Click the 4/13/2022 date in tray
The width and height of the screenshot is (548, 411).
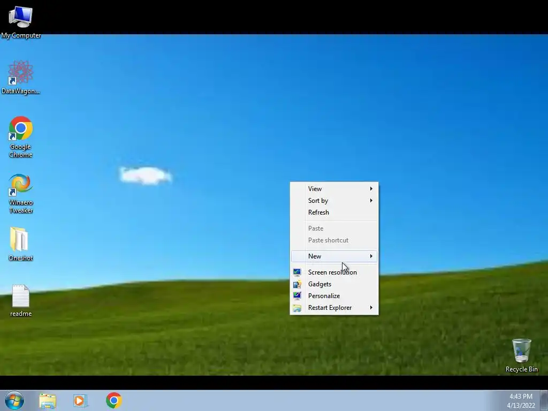coord(521,406)
